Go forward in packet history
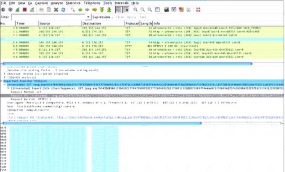285x172 pixels. 87,10
